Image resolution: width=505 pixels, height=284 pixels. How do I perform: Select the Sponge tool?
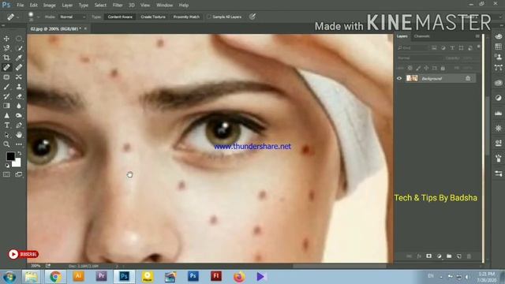click(x=19, y=115)
